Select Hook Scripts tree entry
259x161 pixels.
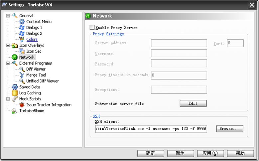pos(30,99)
